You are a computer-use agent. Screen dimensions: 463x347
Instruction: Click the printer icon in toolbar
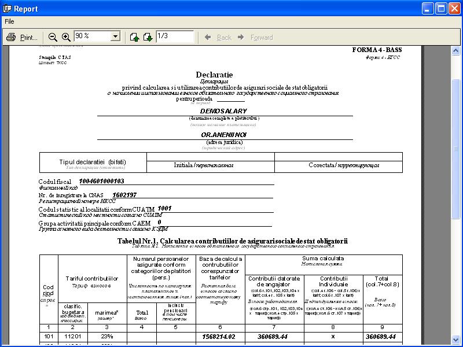[11, 37]
